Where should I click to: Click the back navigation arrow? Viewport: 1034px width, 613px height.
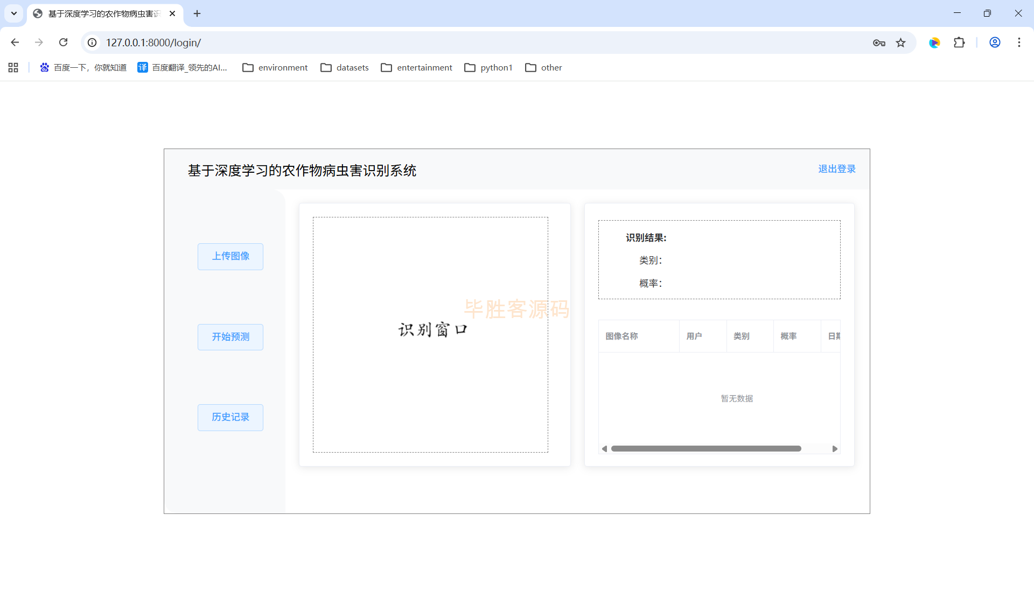pos(15,43)
